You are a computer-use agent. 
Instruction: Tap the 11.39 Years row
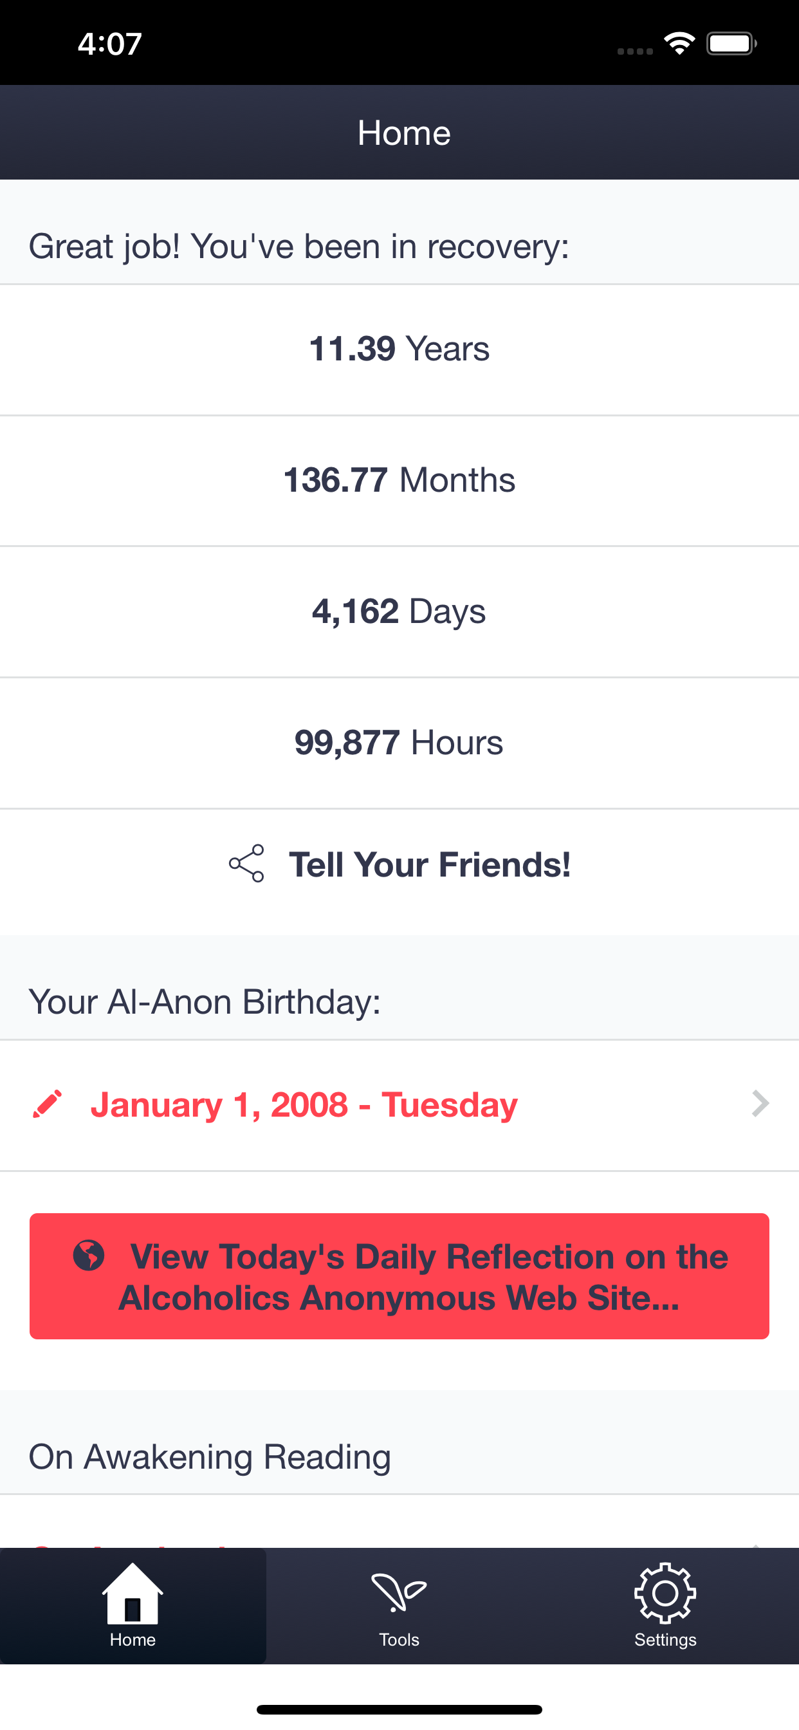399,349
